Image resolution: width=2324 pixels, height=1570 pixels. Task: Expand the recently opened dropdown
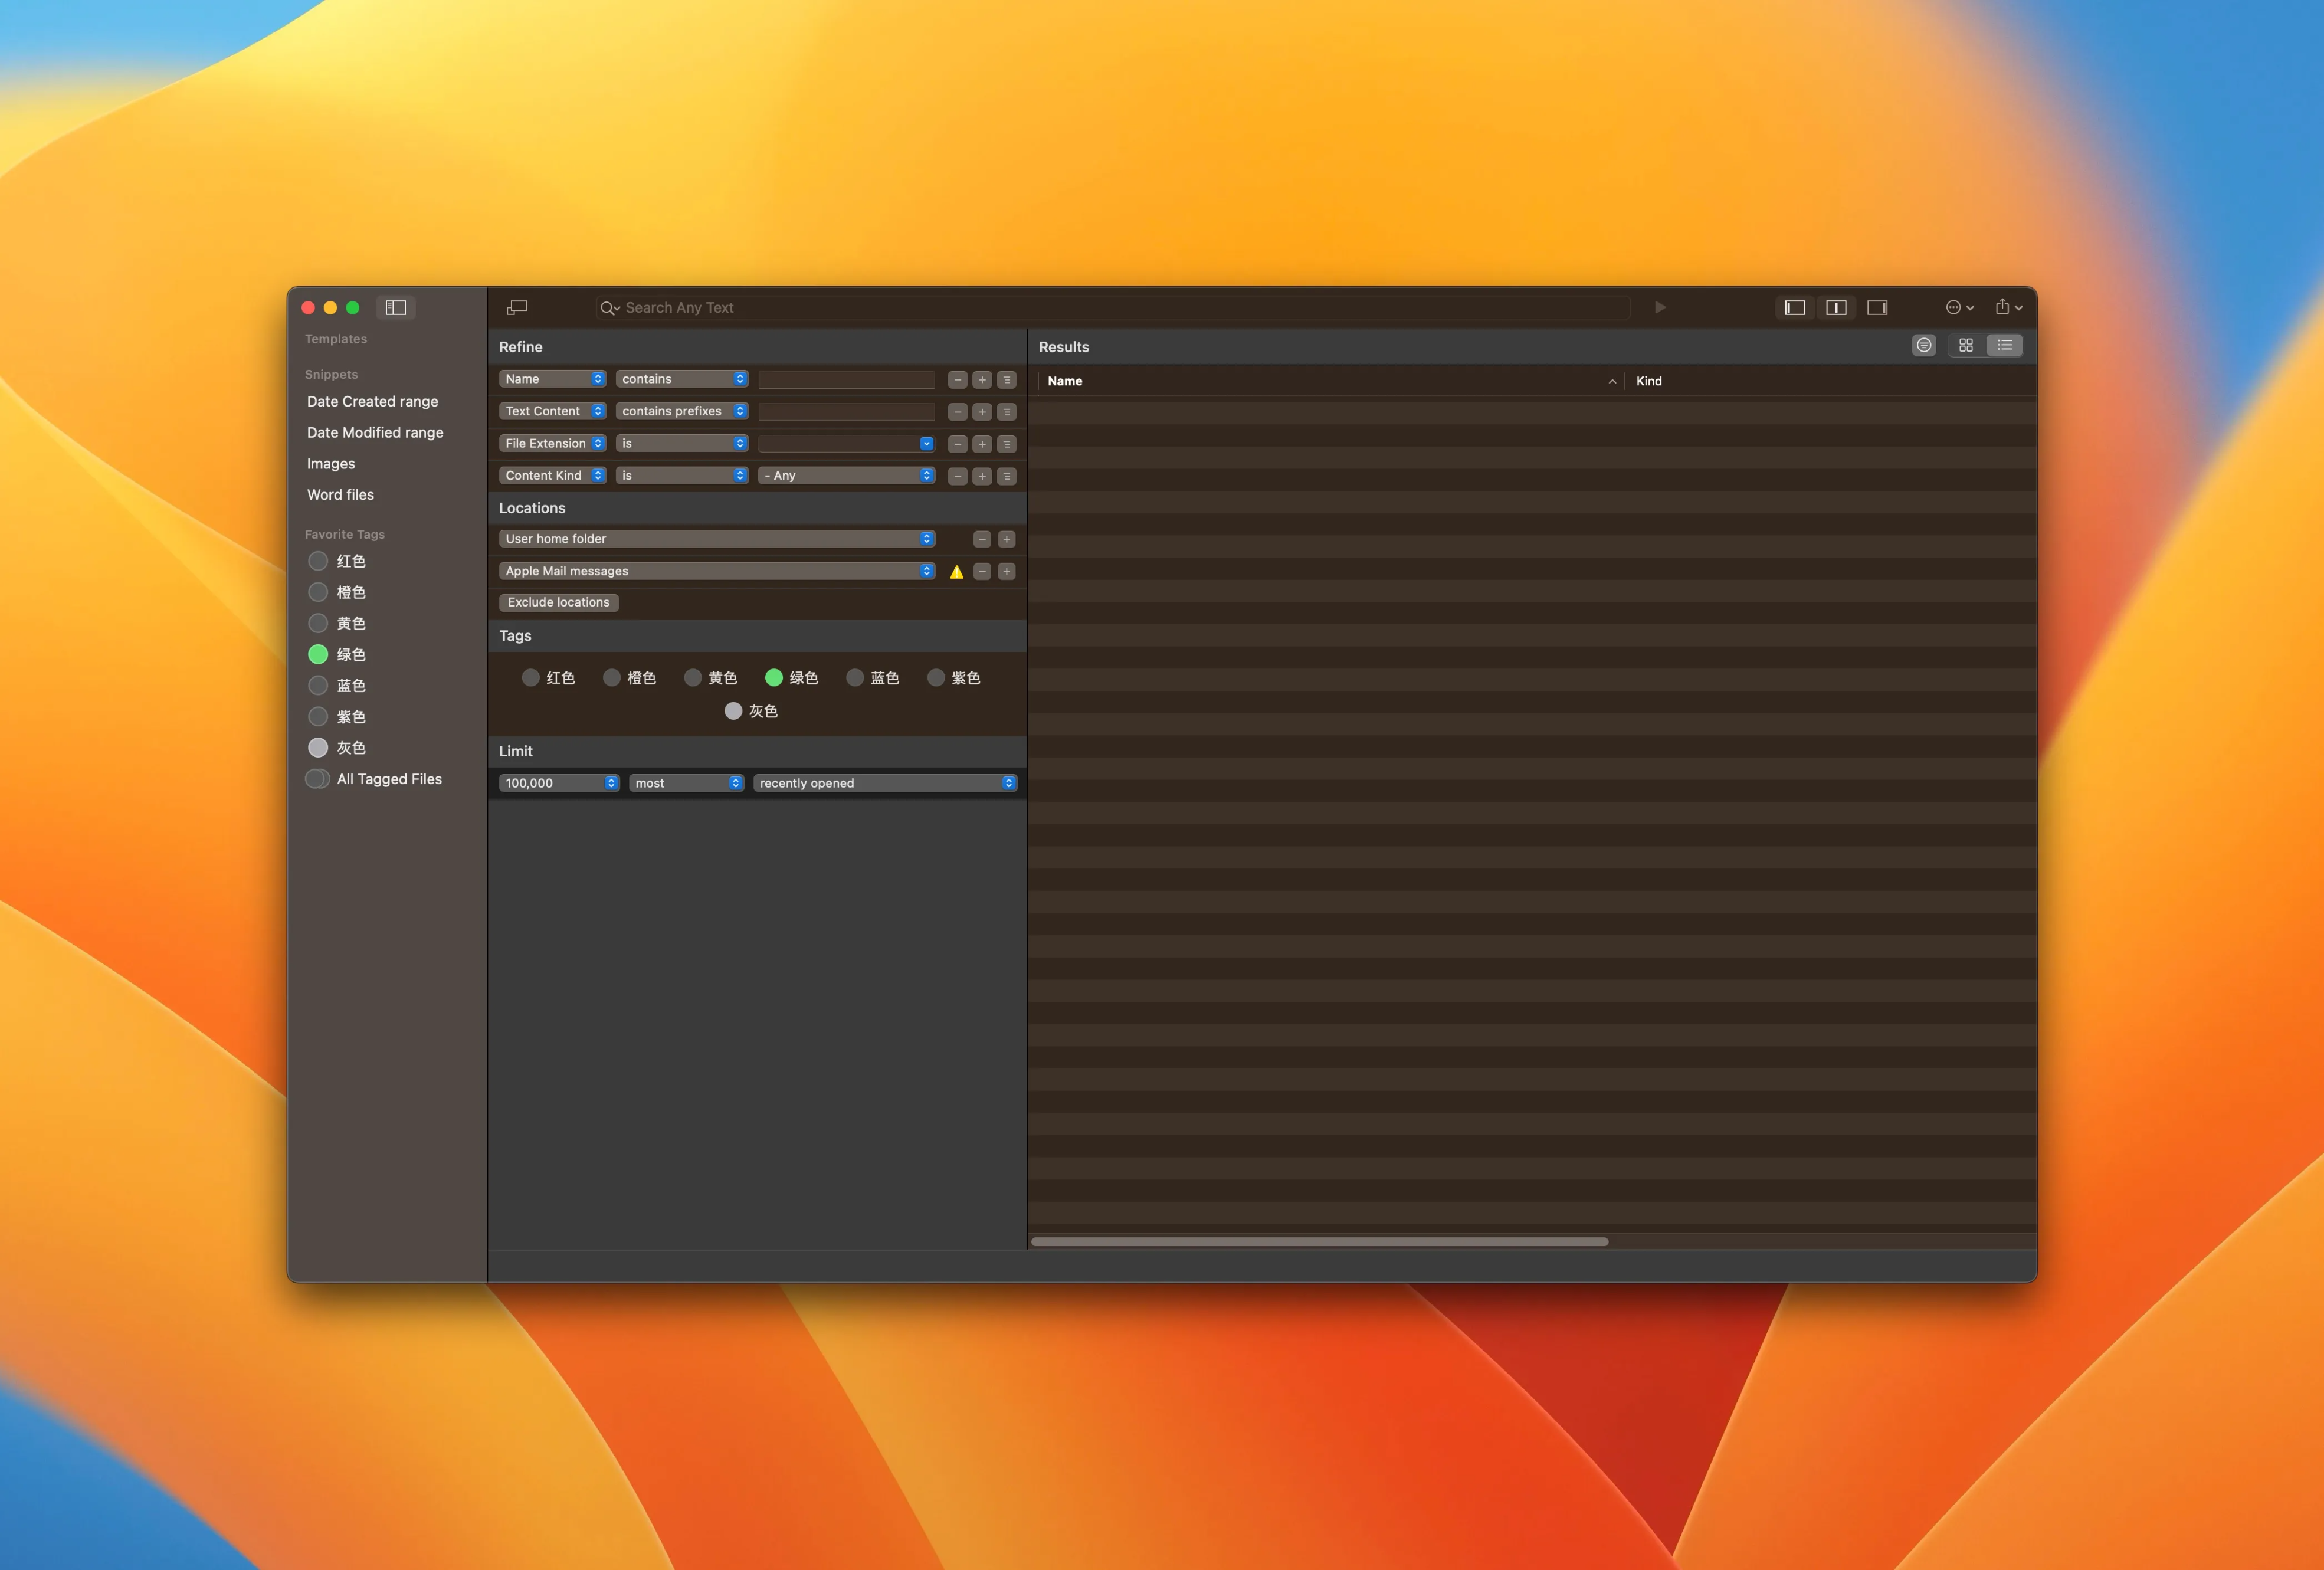point(885,783)
